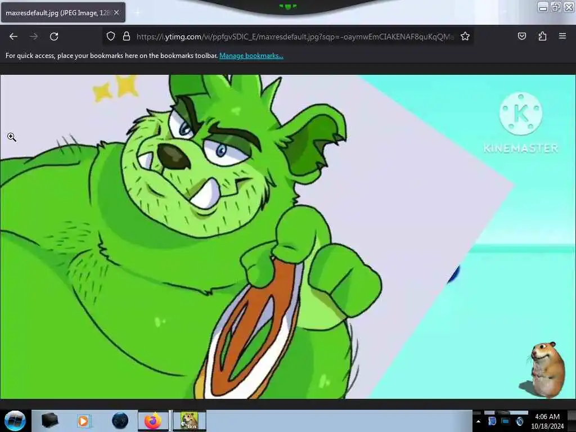
Task: Restore down the browser window
Action: click(556, 7)
